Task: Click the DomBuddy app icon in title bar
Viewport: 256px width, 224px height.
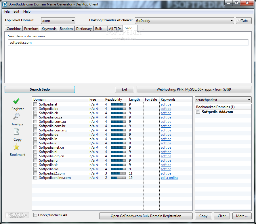Action: pyautogui.click(x=5, y=4)
